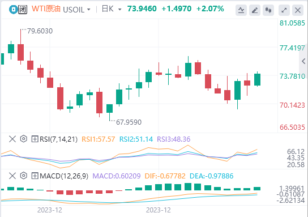Click MACD axis label 1.39961
This screenshot has width=308, height=217.
point(292,189)
